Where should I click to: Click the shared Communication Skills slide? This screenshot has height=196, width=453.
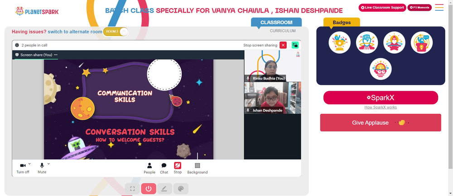(129, 109)
